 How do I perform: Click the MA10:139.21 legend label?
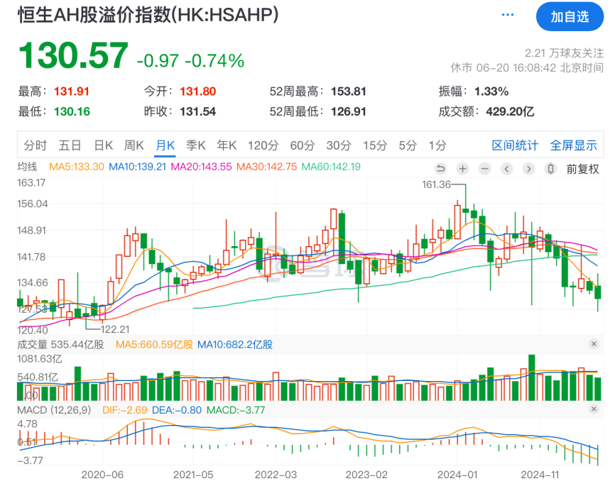137,167
